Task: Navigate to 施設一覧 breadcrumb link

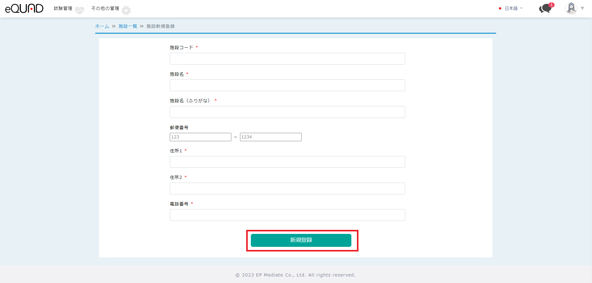Action: 128,26
